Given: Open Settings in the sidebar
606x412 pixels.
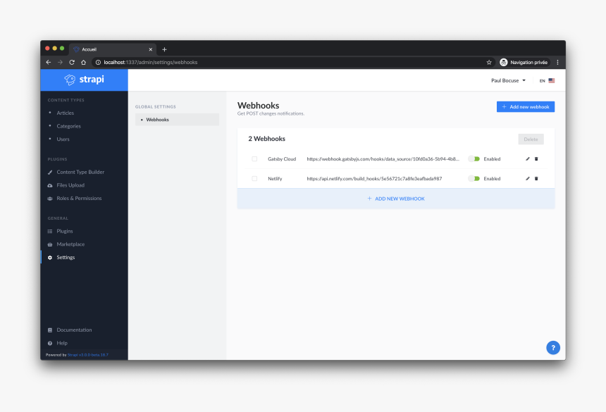Looking at the screenshot, I should click(66, 257).
